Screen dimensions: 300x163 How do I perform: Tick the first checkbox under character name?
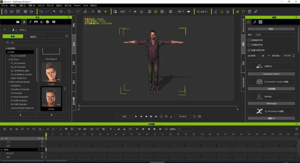(249, 40)
